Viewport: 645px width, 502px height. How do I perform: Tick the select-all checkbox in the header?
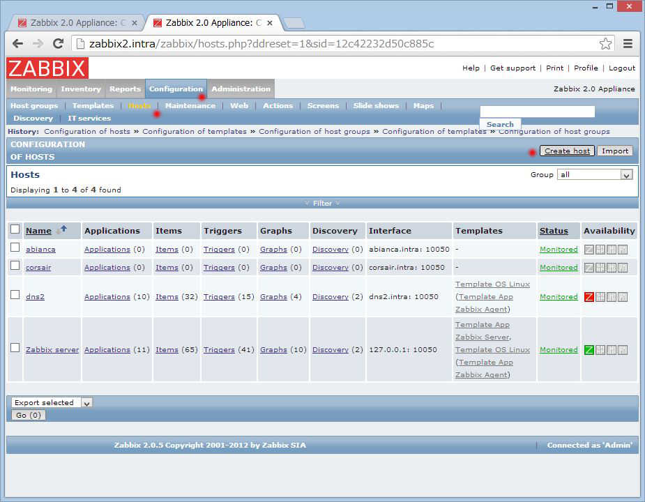(x=15, y=229)
